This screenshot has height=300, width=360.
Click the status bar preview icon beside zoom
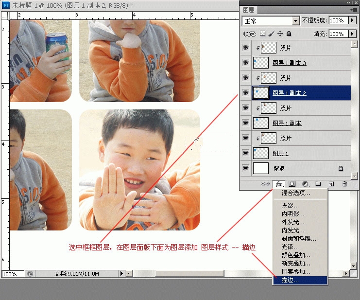30,274
